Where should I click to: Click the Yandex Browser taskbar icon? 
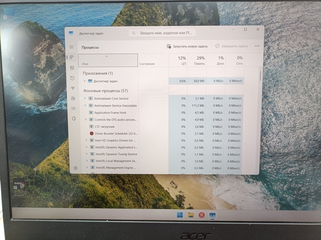[202, 215]
